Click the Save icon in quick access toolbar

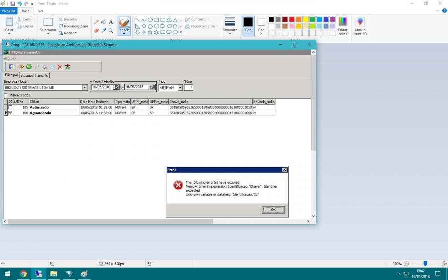point(12,4)
